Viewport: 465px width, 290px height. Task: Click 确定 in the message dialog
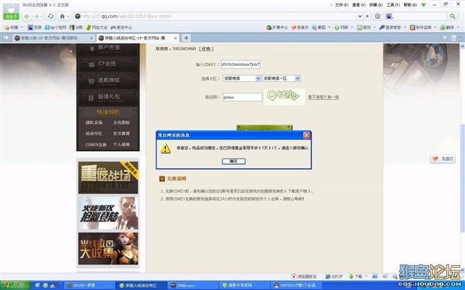[234, 161]
